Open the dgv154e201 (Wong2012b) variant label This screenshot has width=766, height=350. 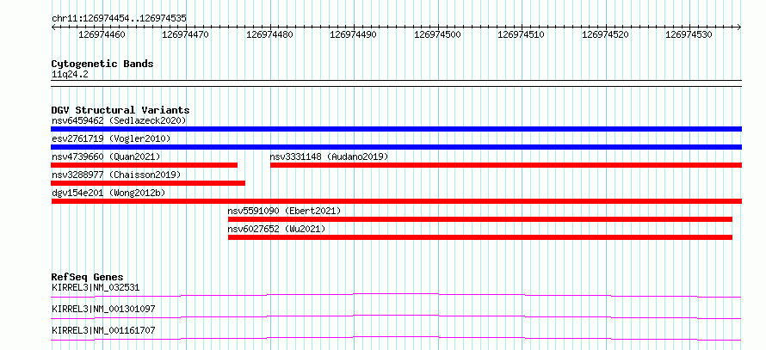pos(108,193)
